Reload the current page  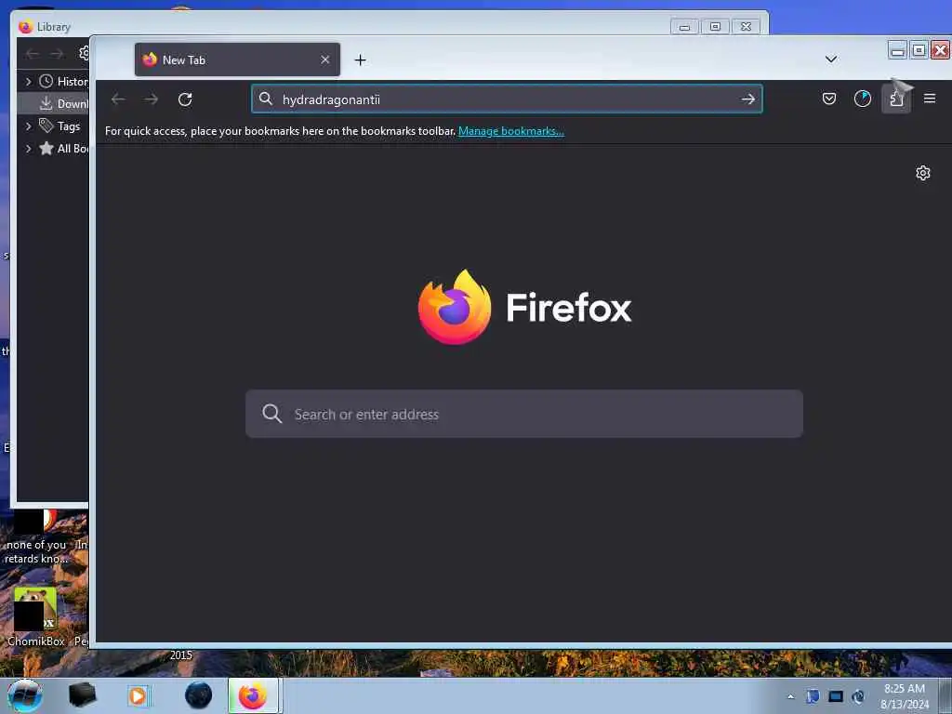185,99
